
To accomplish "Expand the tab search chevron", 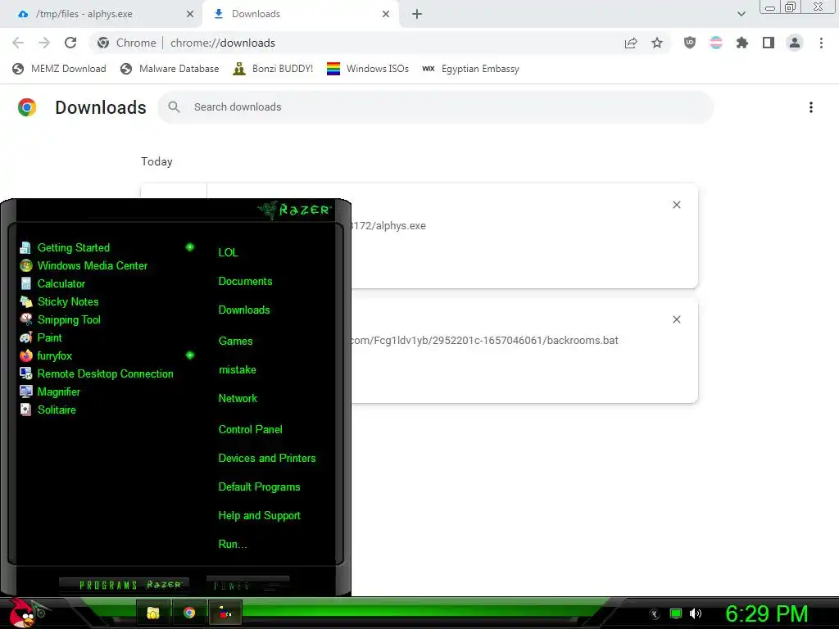I will [x=741, y=14].
